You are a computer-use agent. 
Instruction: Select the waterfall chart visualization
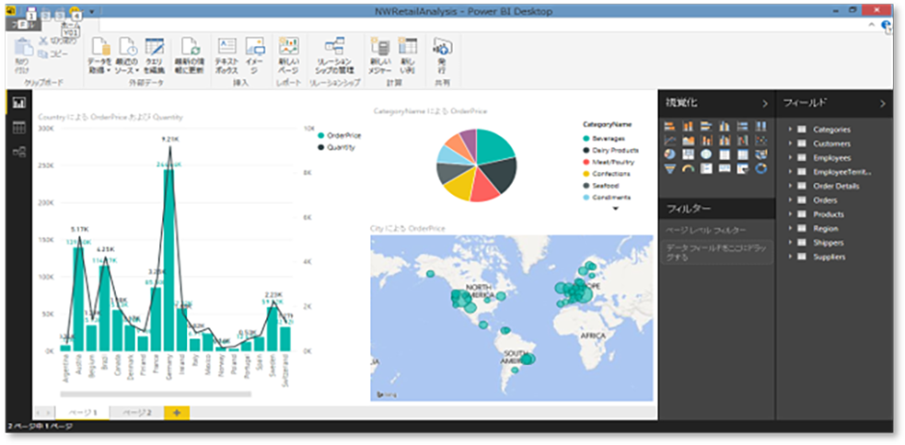743,140
